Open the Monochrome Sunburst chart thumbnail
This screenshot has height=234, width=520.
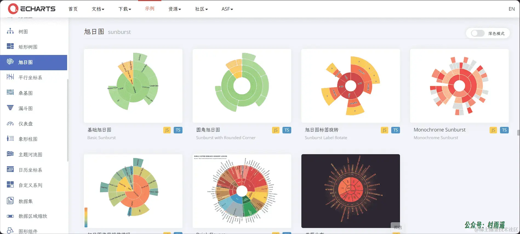[x=459, y=86]
